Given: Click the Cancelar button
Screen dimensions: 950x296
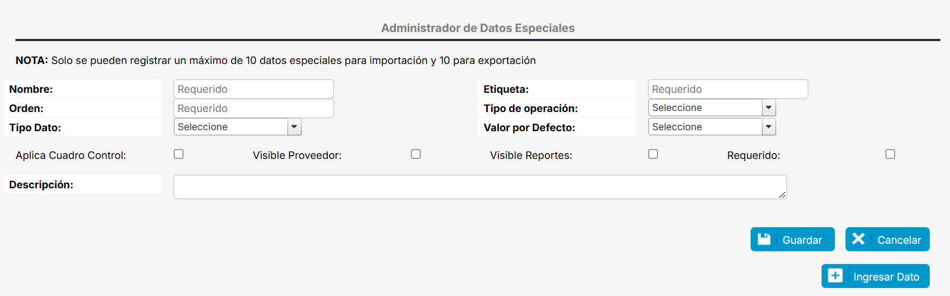Looking at the screenshot, I should pos(888,239).
